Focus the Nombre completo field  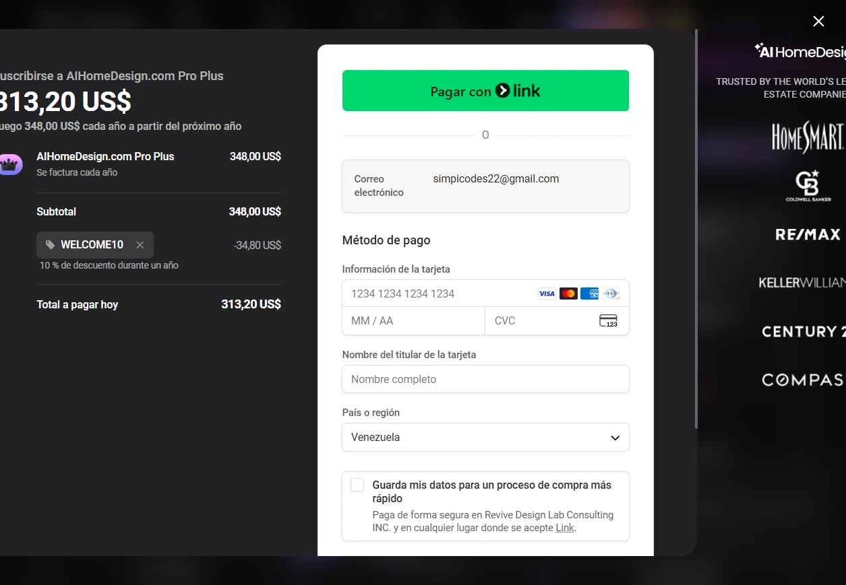point(485,379)
